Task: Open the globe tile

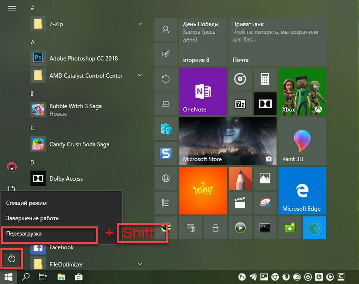Action: (165, 178)
